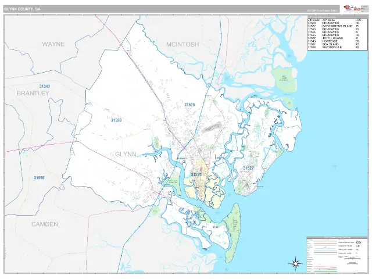Click the "GLYNN" county label
372x279 pixels.
tap(126, 154)
